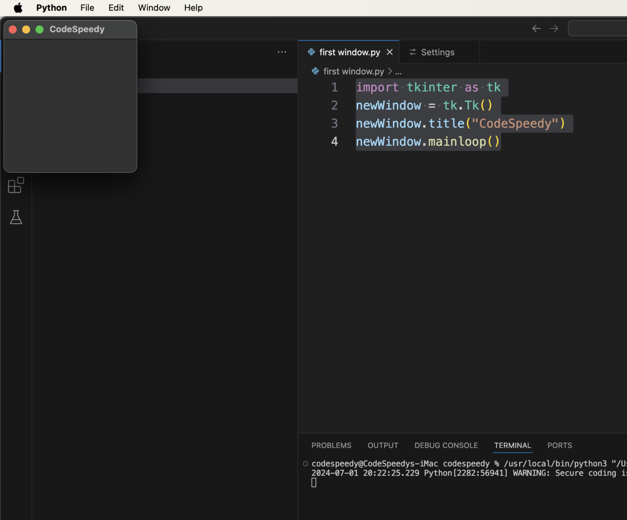Viewport: 627px width, 520px height.
Task: Click the Explorer more-actions ellipsis
Action: [x=282, y=52]
